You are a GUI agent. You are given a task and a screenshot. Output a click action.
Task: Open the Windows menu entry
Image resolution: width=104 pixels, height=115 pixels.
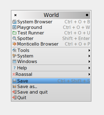tap(51, 62)
